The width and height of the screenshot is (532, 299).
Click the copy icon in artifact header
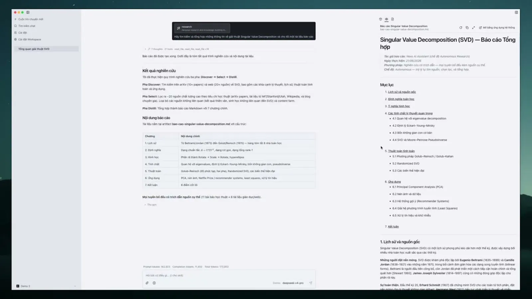(467, 28)
